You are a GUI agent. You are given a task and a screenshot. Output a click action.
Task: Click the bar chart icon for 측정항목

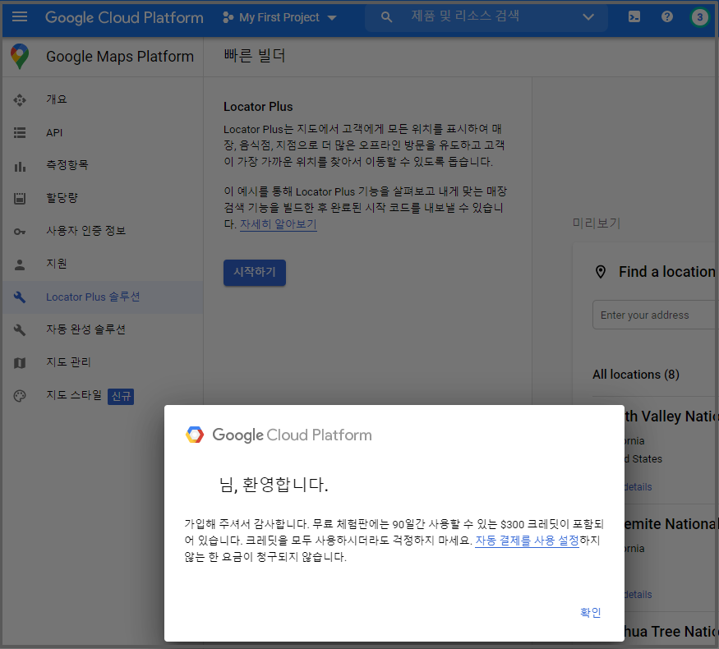(20, 165)
